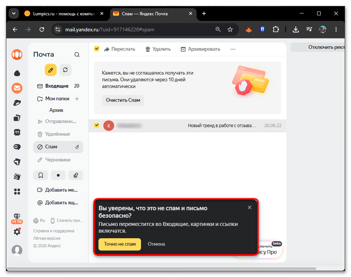Click the MetaMask fox extension icon
351x277 pixels.
(x=249, y=29)
